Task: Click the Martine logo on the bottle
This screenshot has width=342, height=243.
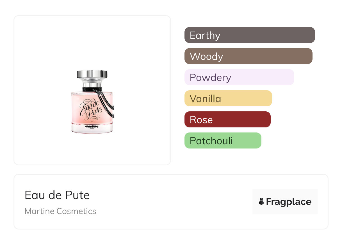Action: (x=92, y=127)
